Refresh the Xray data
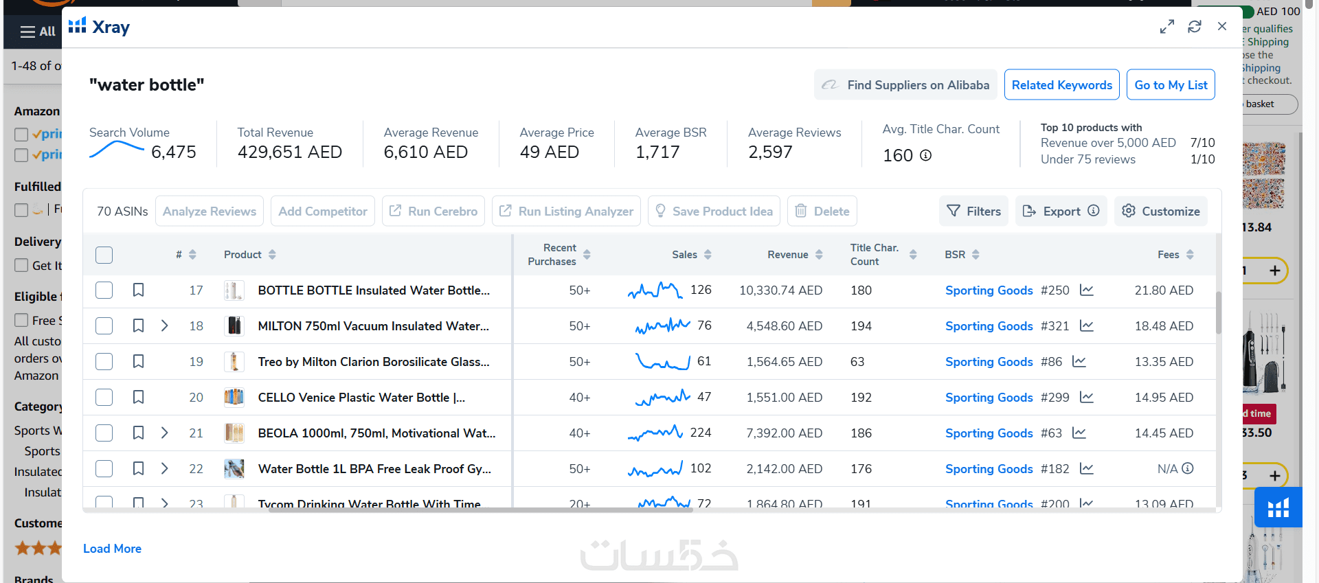The height and width of the screenshot is (583, 1319). point(1195,27)
